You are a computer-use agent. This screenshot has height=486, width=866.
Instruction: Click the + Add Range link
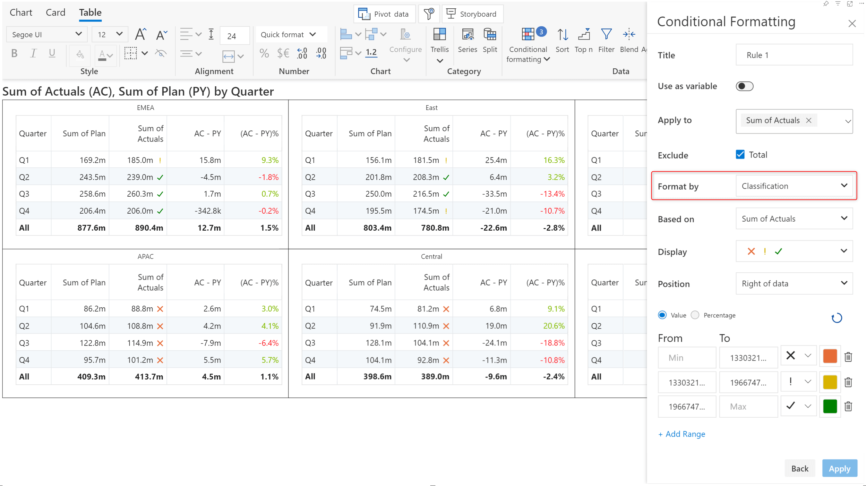[x=682, y=434]
